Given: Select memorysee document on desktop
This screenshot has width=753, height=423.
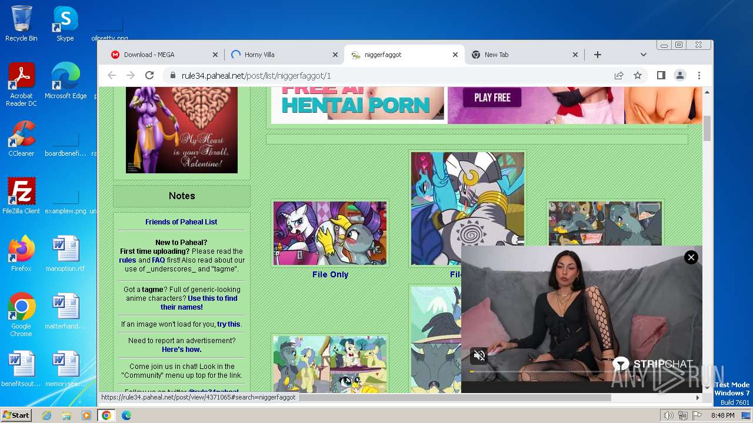Looking at the screenshot, I should click(x=65, y=368).
